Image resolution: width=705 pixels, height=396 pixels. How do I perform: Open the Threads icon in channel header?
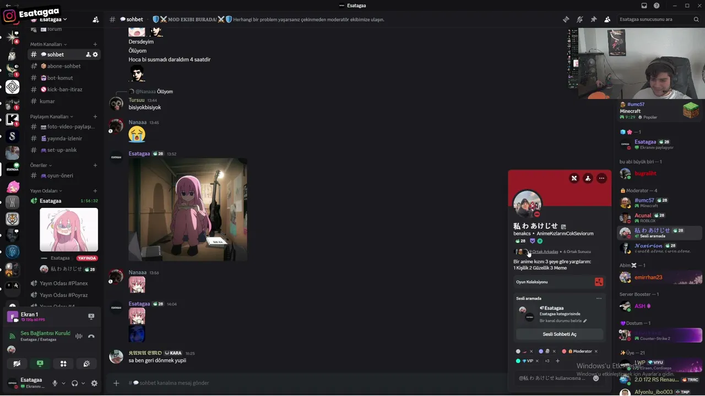tap(566, 19)
